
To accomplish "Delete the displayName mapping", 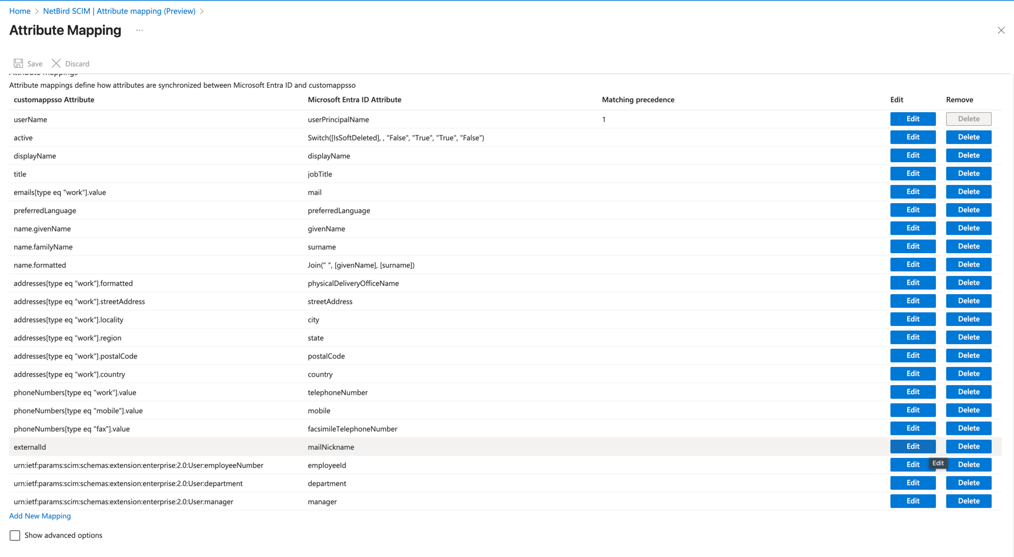I will point(968,155).
